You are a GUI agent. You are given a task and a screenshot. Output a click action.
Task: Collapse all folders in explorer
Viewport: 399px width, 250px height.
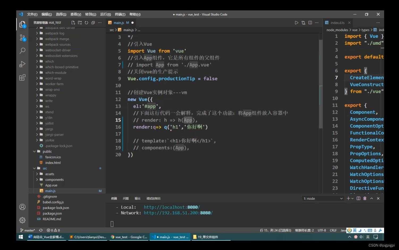click(x=93, y=23)
